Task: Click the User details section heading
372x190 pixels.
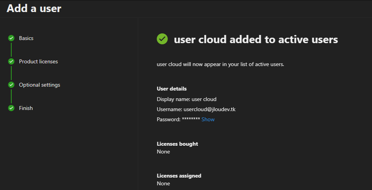Action: 172,89
